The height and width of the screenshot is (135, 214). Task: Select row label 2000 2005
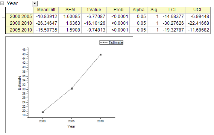[20, 16]
